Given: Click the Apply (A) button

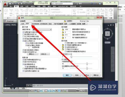Looking at the screenshot, I should (86, 75).
